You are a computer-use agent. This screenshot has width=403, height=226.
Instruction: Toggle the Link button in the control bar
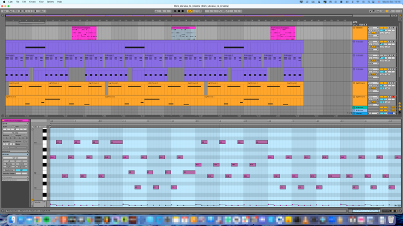4,11
